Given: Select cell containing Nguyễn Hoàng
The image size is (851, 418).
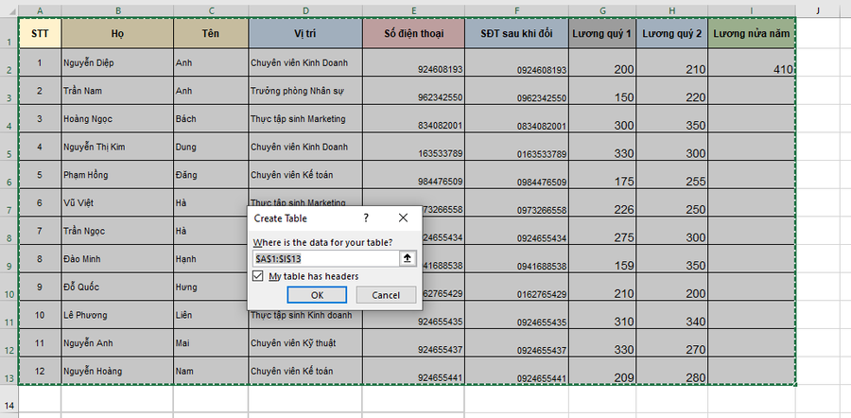Looking at the screenshot, I should tap(118, 372).
